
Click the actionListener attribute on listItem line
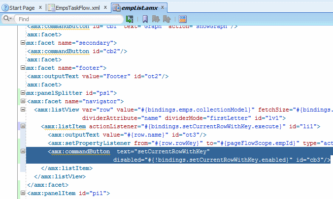point(187,126)
